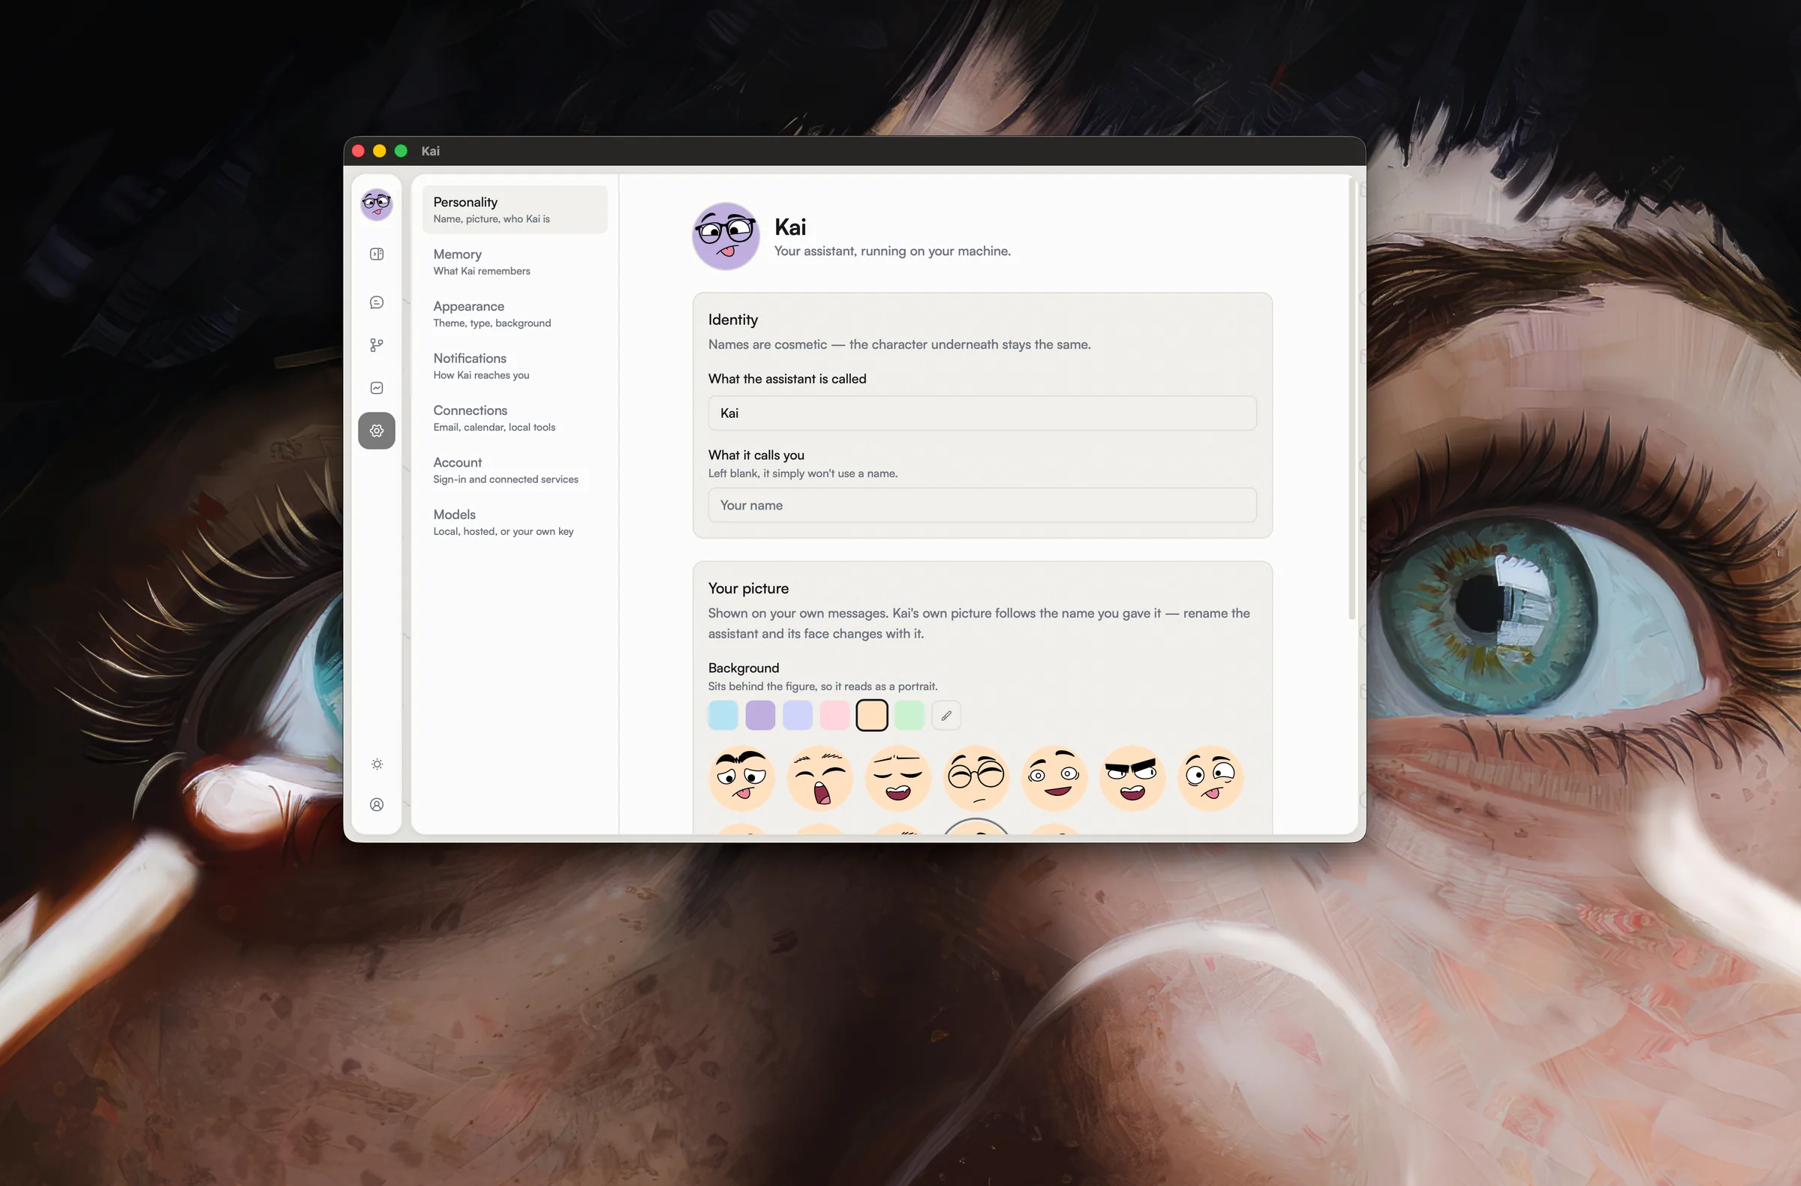Viewport: 1801px width, 1186px height.
Task: Pick the yawning face avatar
Action: (x=819, y=779)
